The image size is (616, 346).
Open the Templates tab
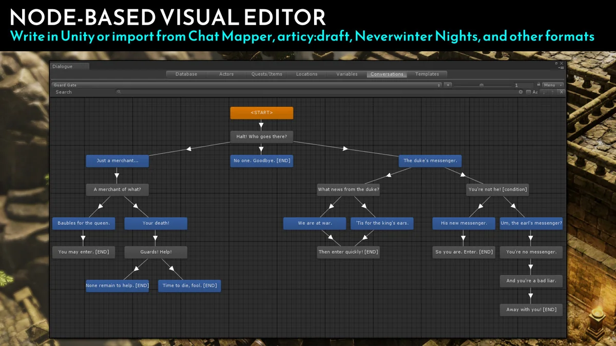[429, 74]
